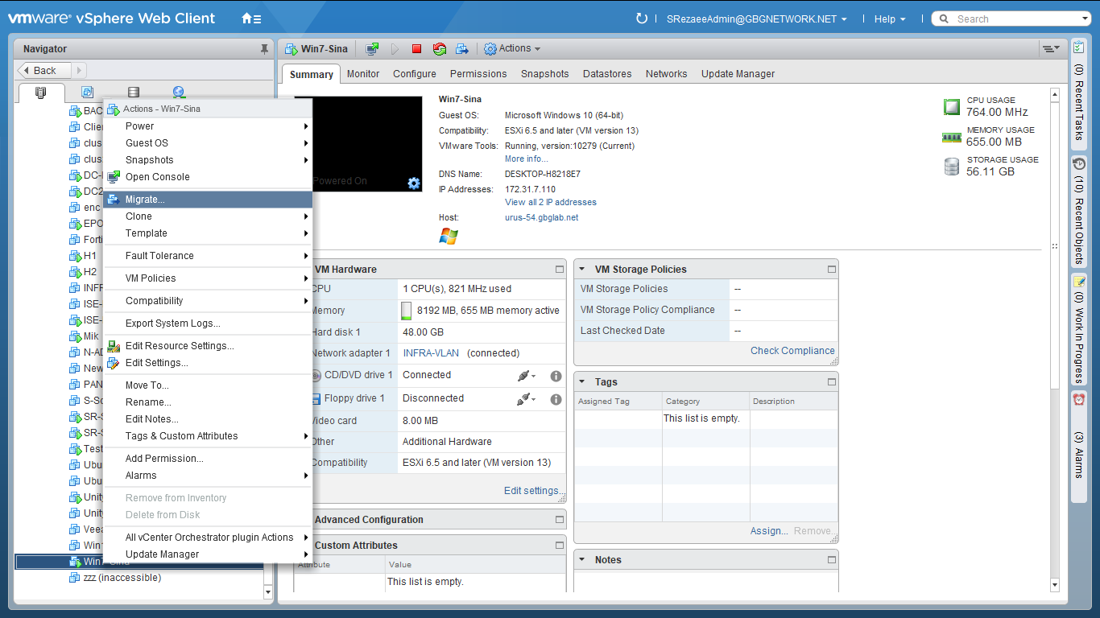
Task: Click inside the Search input field
Action: point(1015,19)
